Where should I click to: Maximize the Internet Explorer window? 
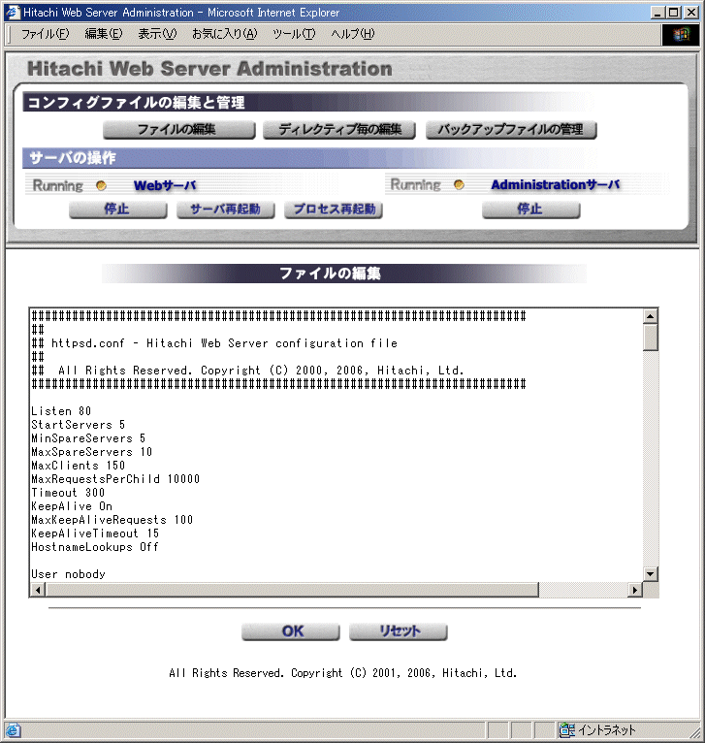pyautogui.click(x=673, y=13)
